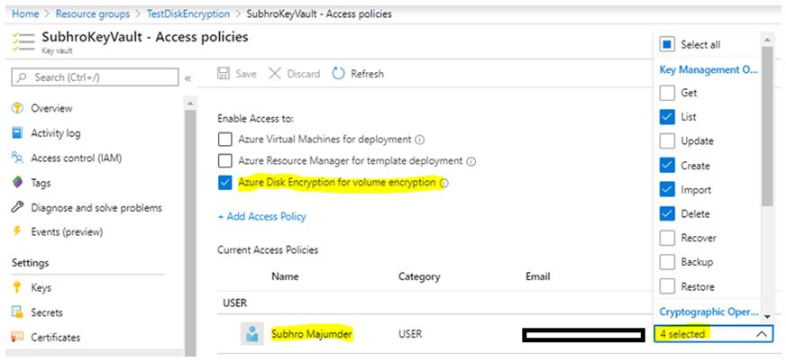Image resolution: width=786 pixels, height=362 pixels.
Task: Click the Refresh icon in toolbar
Action: (x=338, y=74)
